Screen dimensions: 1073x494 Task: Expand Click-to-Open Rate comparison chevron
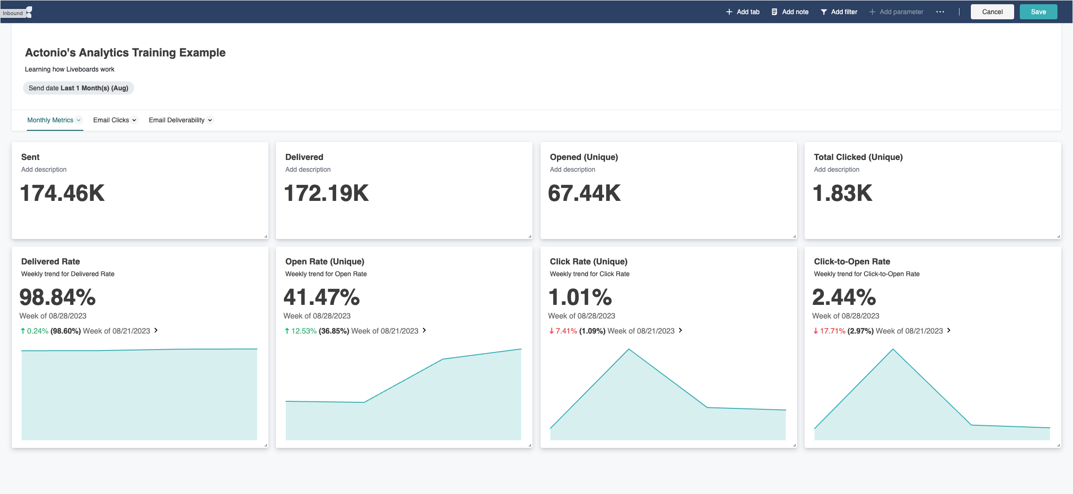(949, 330)
